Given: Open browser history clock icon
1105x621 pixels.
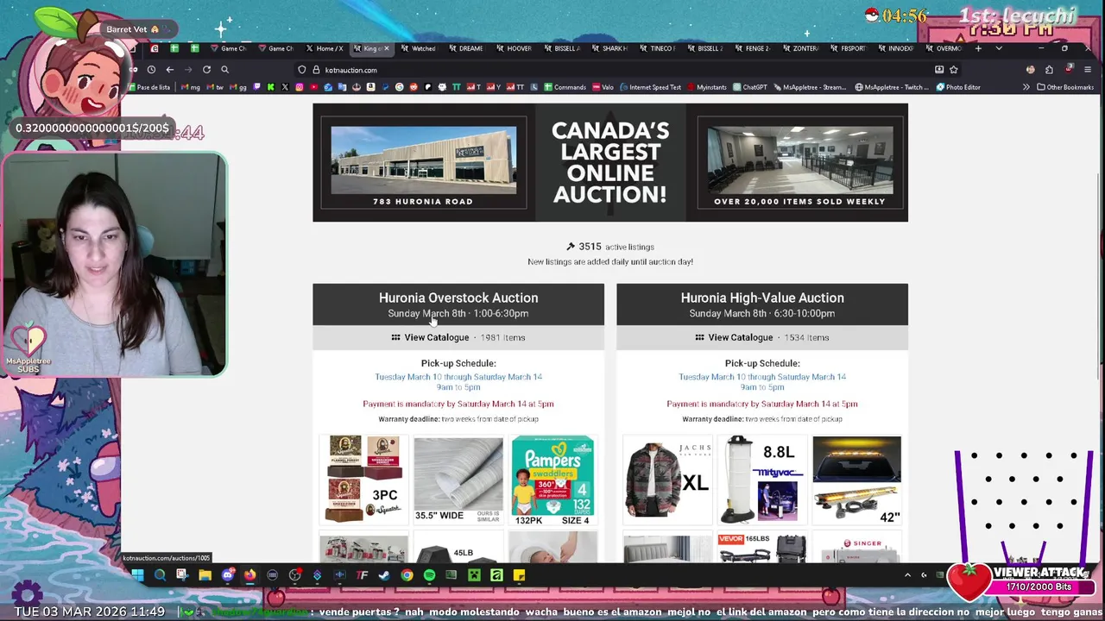Looking at the screenshot, I should (x=151, y=70).
